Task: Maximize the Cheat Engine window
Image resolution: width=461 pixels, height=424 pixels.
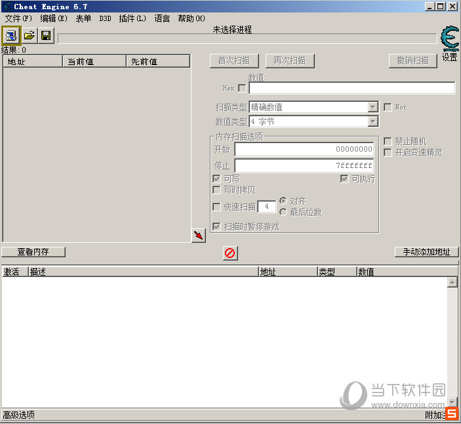Action: tap(441, 7)
